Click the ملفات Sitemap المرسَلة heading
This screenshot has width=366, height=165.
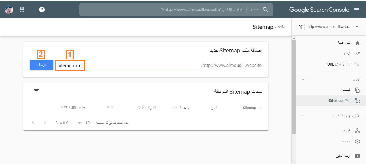pos(238,91)
